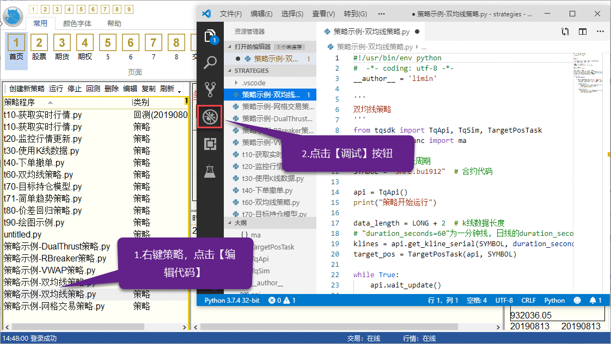Click 刷新 in strategy toolbar

pyautogui.click(x=167, y=89)
